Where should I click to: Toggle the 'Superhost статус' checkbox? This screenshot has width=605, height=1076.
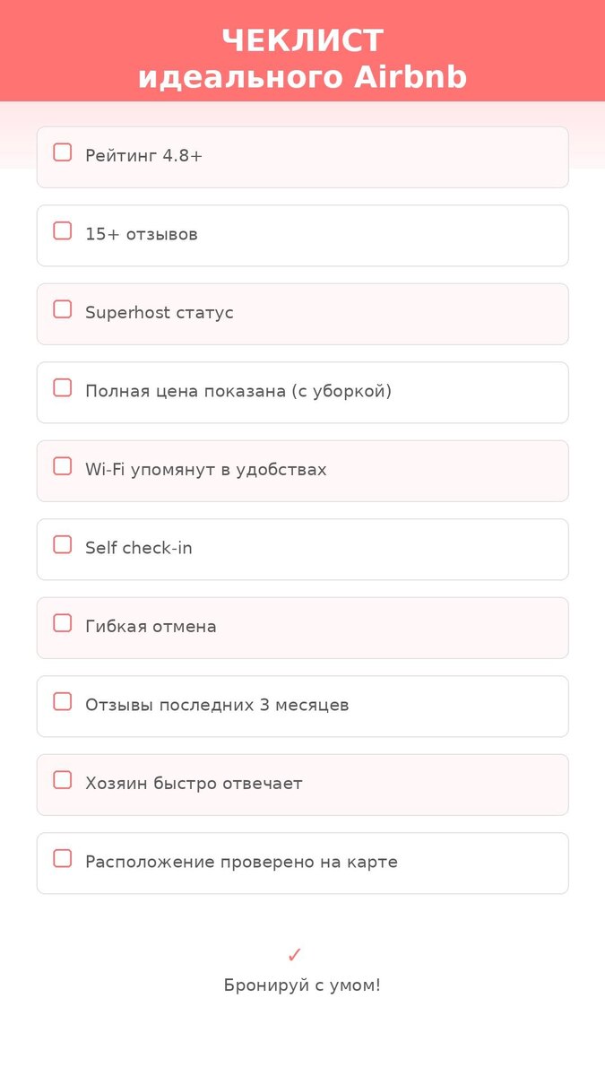coord(62,309)
